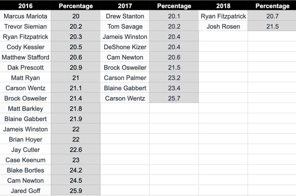Click the Percentage header beside 2018
Viewport: 296px width, 196px height.
tap(272, 6)
